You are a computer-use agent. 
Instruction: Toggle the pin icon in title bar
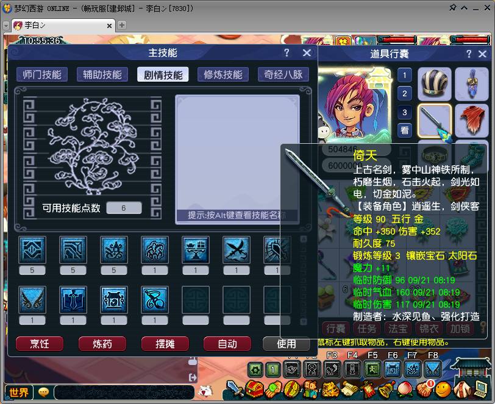click(453, 7)
